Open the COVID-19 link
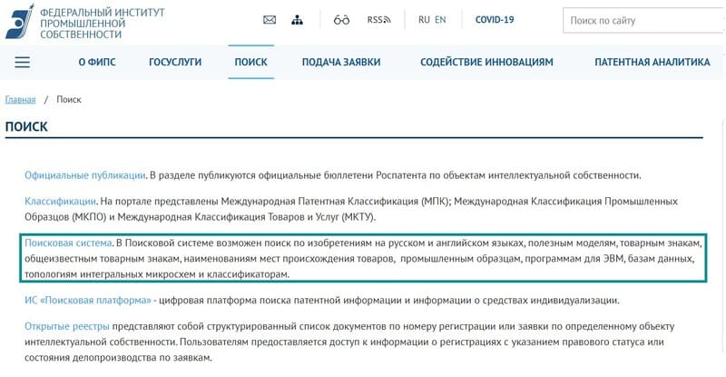The height and width of the screenshot is (377, 726). (495, 20)
